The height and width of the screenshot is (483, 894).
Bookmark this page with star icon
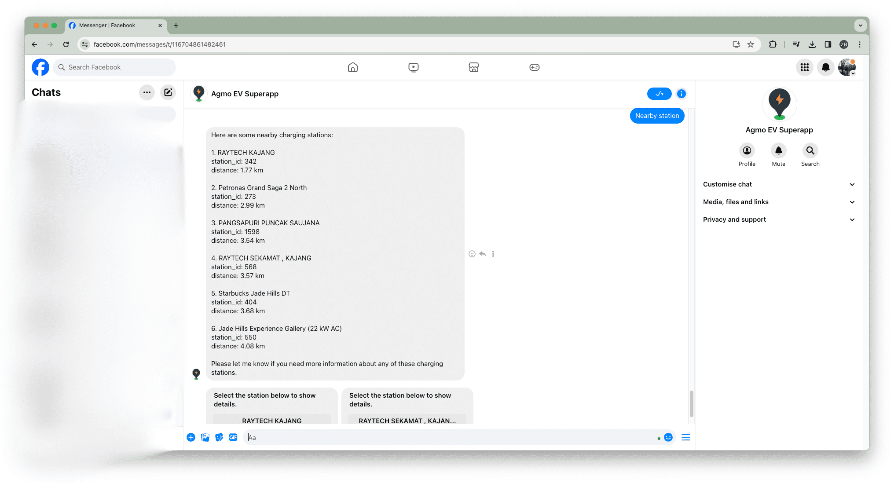751,44
